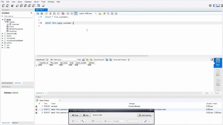Collapse the Tables node under bank
Viewport: 223px width, 125px height.
5,22
